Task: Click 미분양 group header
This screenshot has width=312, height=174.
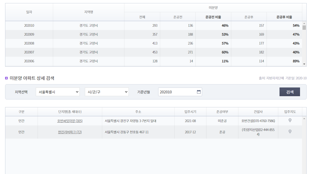Action: coord(213,8)
